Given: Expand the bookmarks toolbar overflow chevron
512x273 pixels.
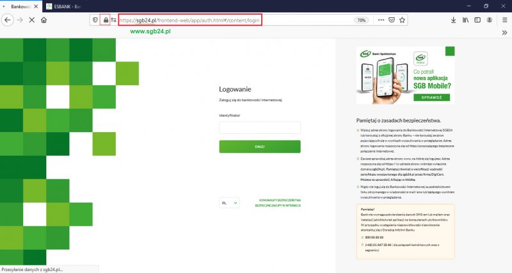Looking at the screenshot, I should pos(504,33).
